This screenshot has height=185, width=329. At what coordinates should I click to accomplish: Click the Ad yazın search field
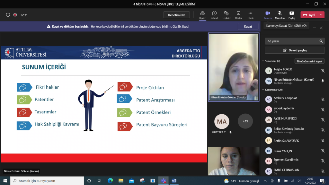click(291, 41)
